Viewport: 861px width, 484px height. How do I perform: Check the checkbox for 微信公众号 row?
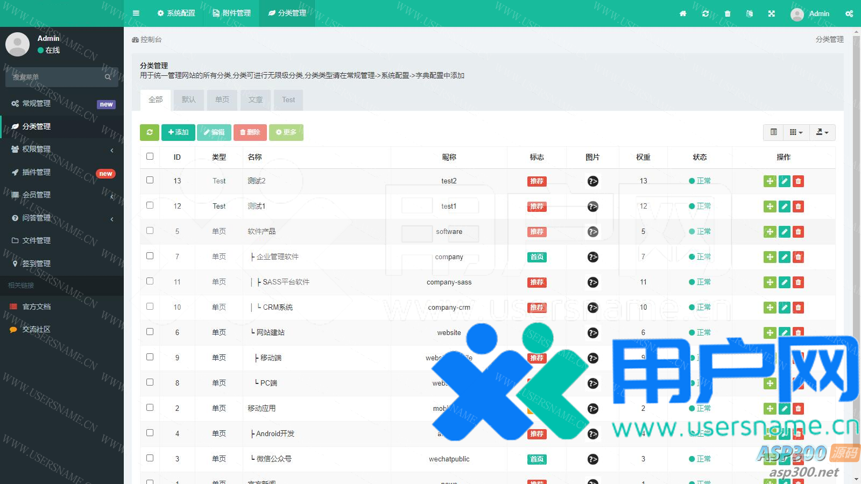(x=150, y=458)
